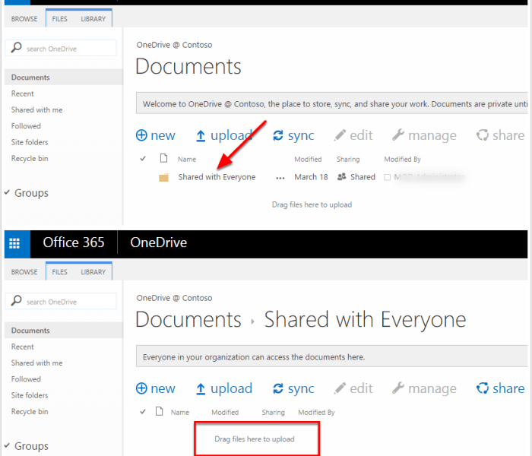This screenshot has width=532, height=456.
Task: Click the grayed share button in upper view
Action: click(500, 135)
